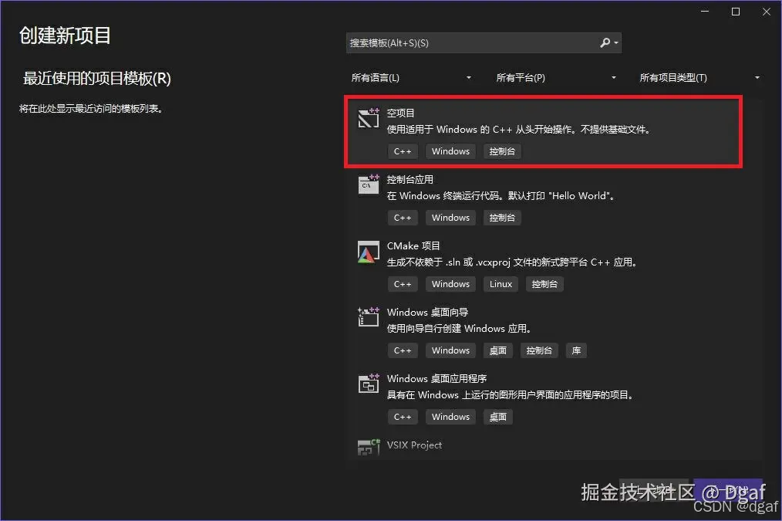The width and height of the screenshot is (782, 521).
Task: Click the 控制台 tag under 空项目
Action: click(x=502, y=151)
